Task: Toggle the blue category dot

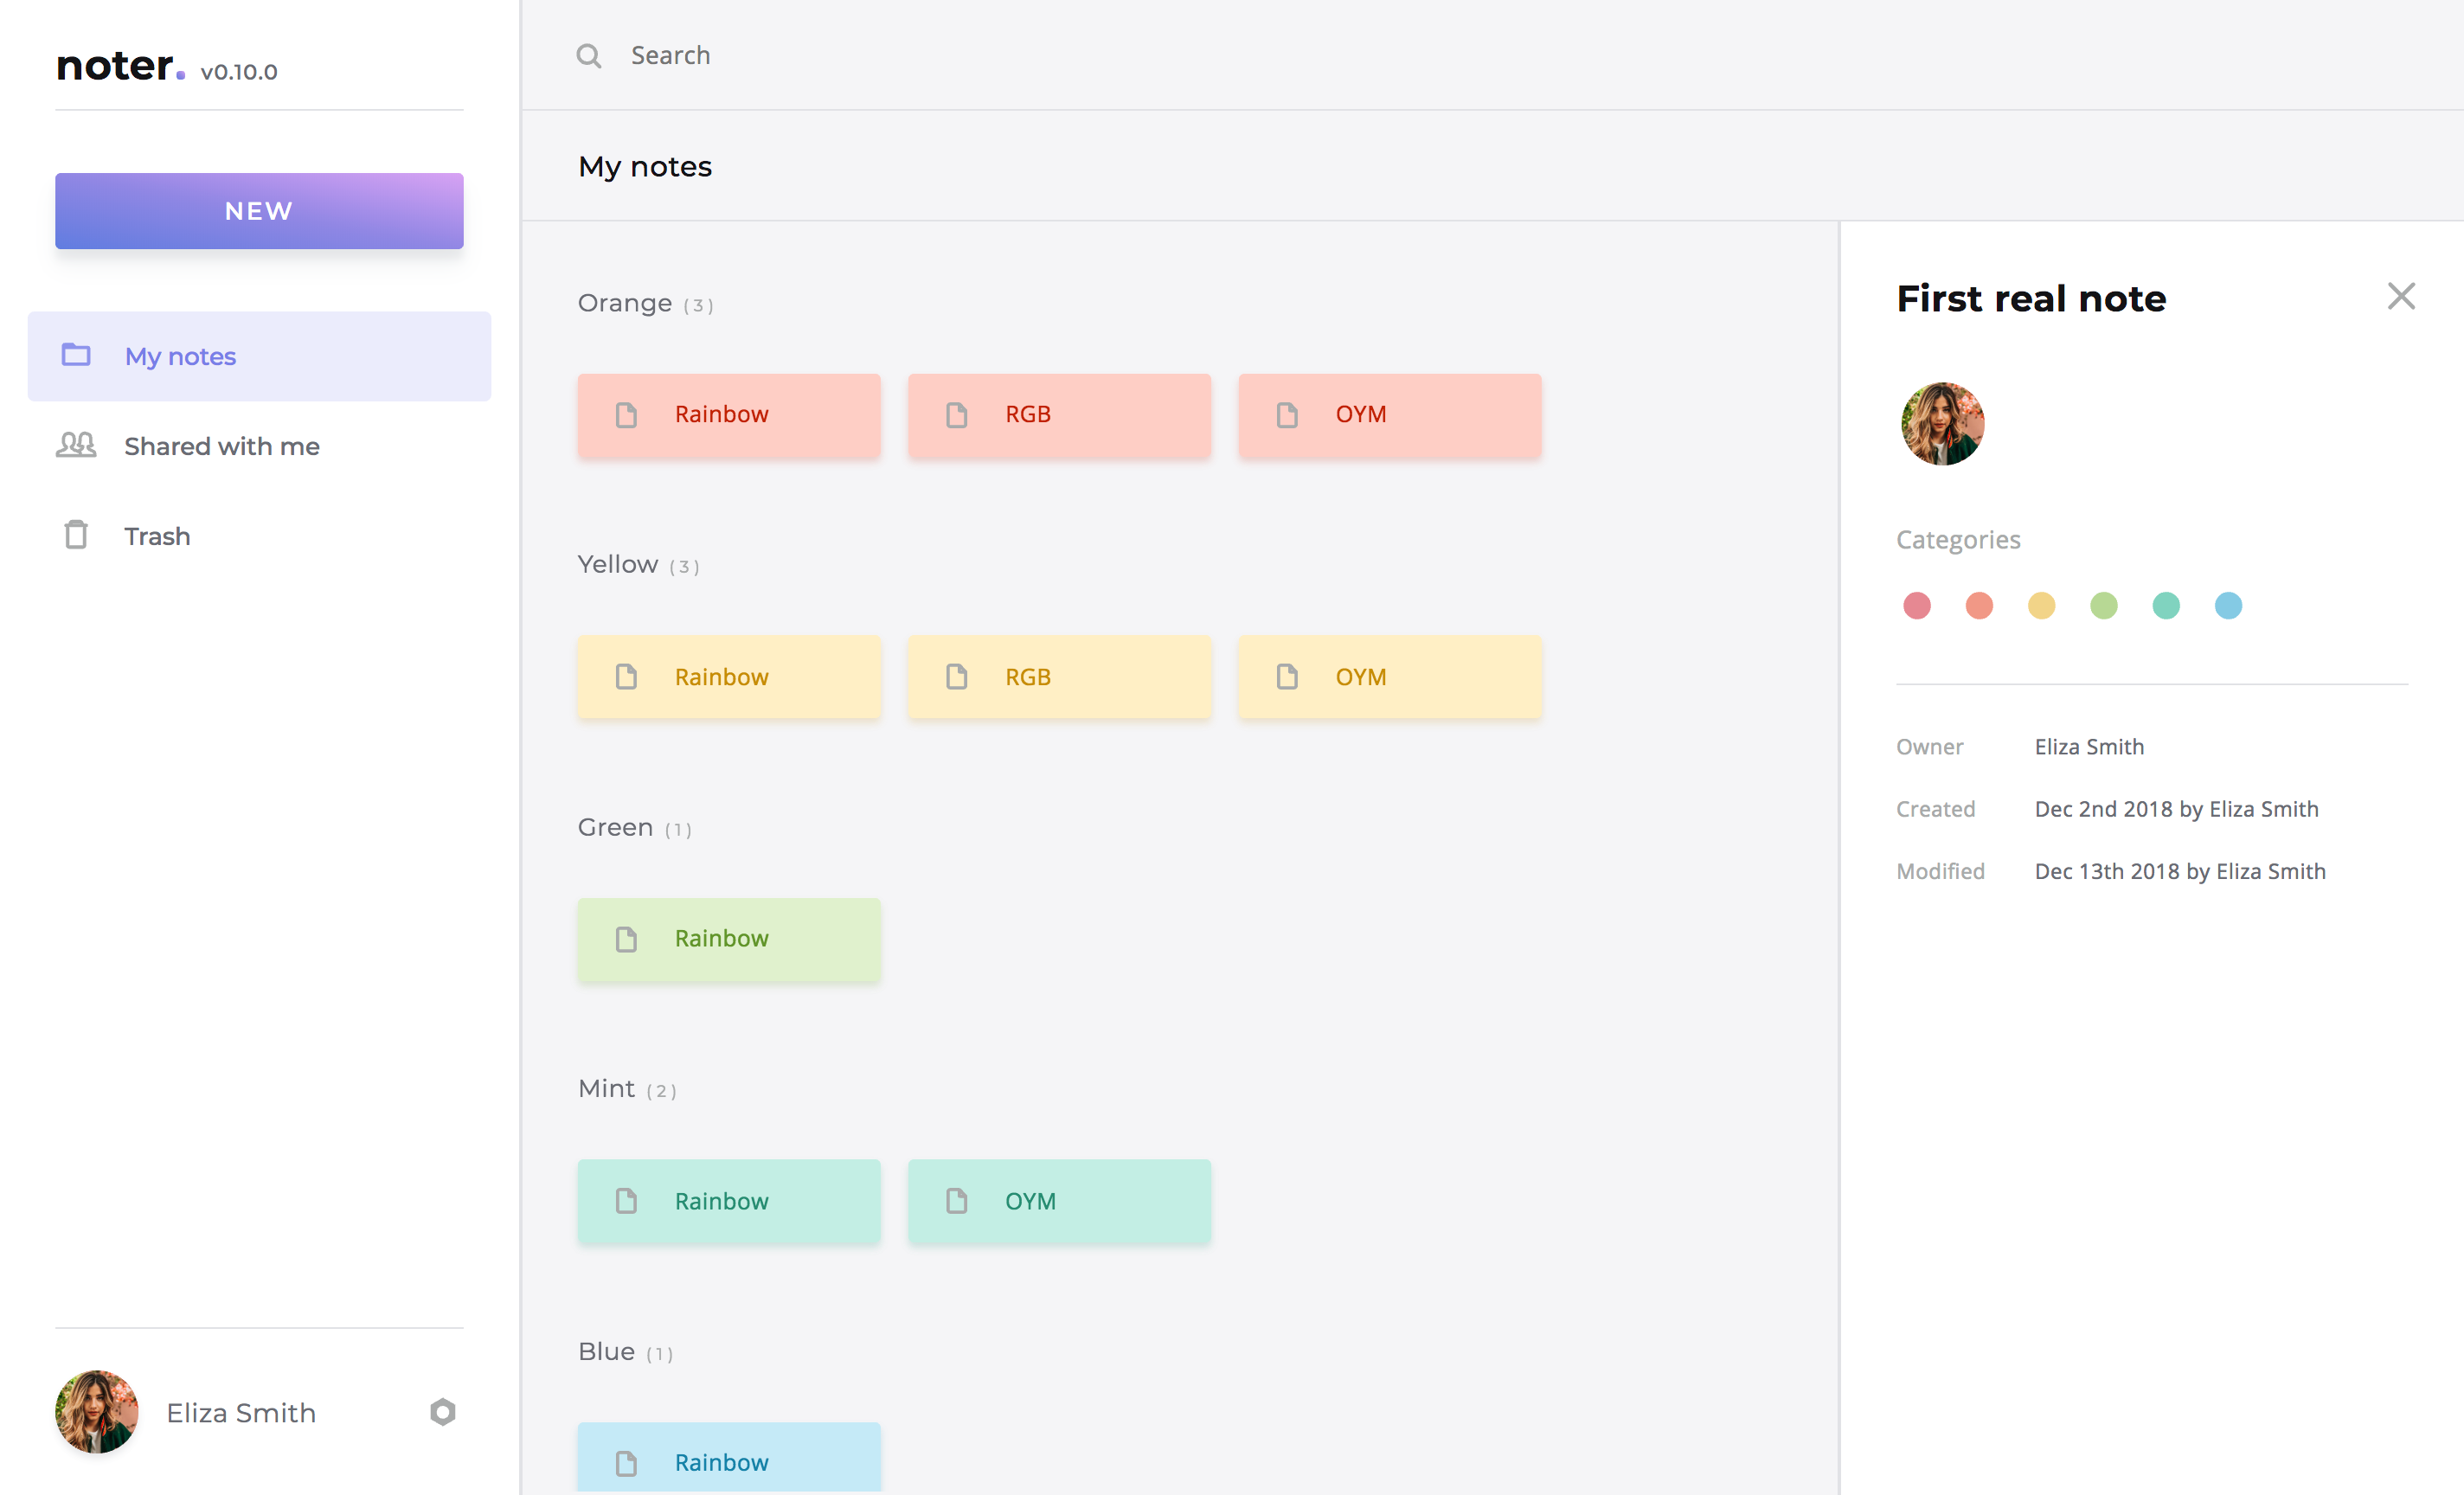Action: [2228, 606]
